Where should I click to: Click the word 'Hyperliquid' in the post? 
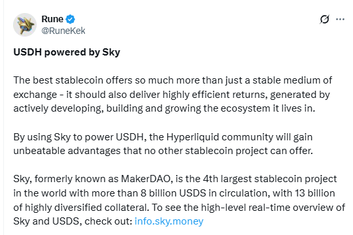click(x=193, y=137)
